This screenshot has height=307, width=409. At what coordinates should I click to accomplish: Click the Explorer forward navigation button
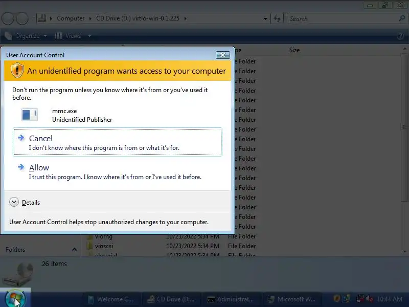point(22,18)
